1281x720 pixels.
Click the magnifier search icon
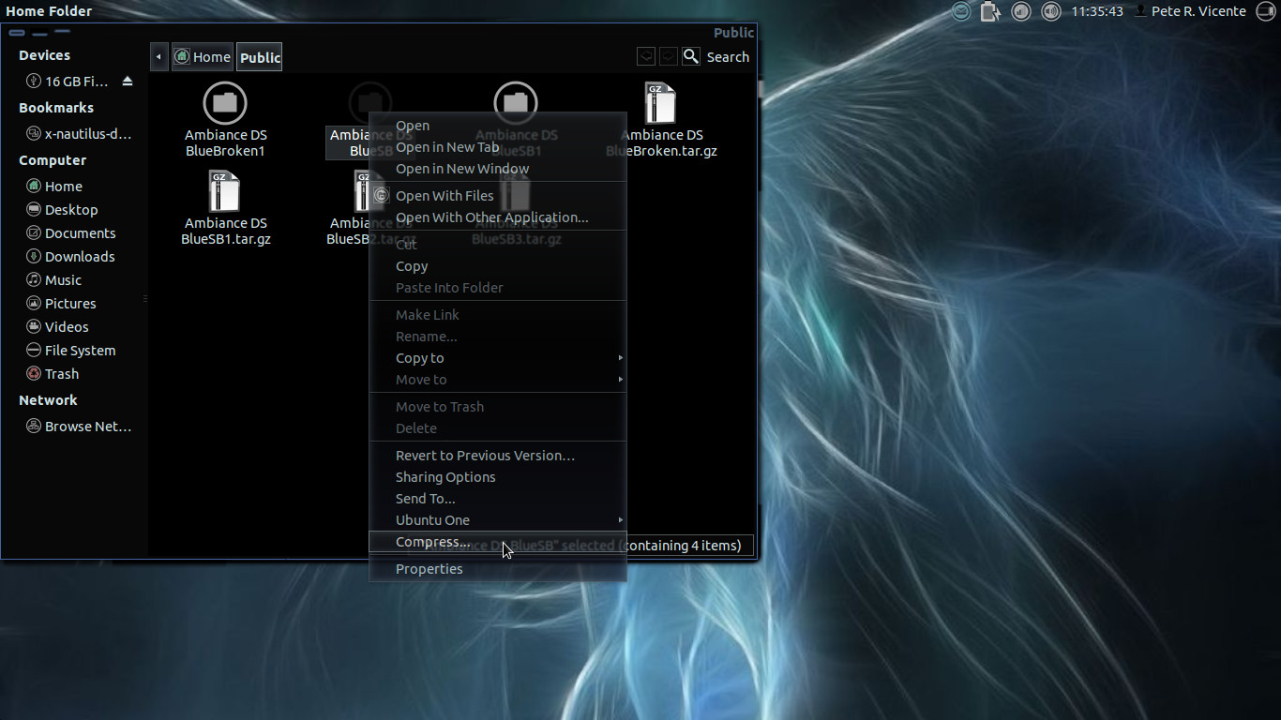[691, 56]
